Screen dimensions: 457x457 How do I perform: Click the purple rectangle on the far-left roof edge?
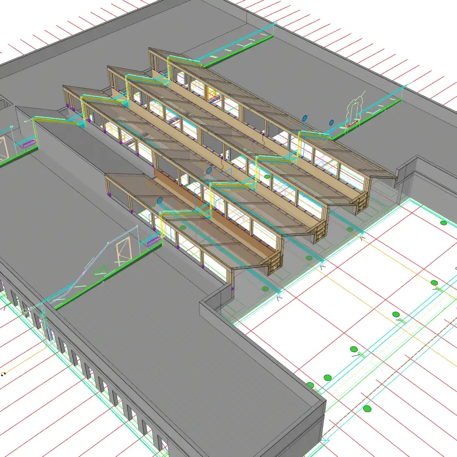click(x=29, y=144)
